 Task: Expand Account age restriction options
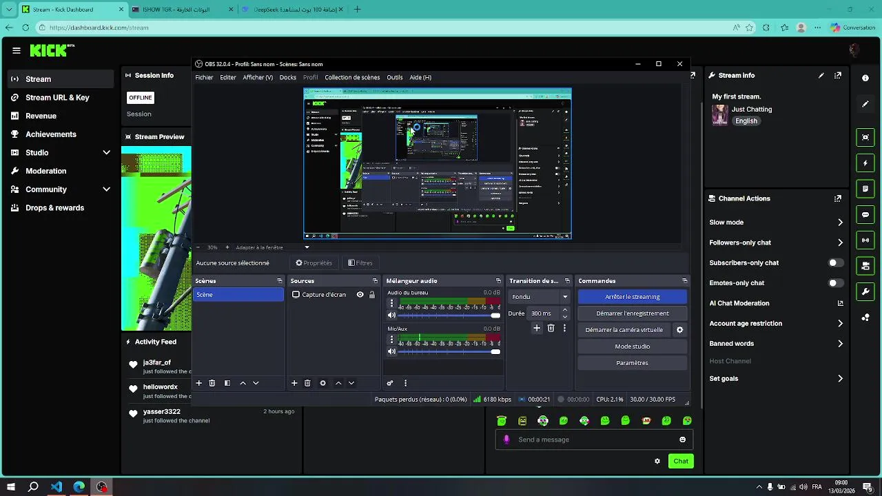[840, 323]
